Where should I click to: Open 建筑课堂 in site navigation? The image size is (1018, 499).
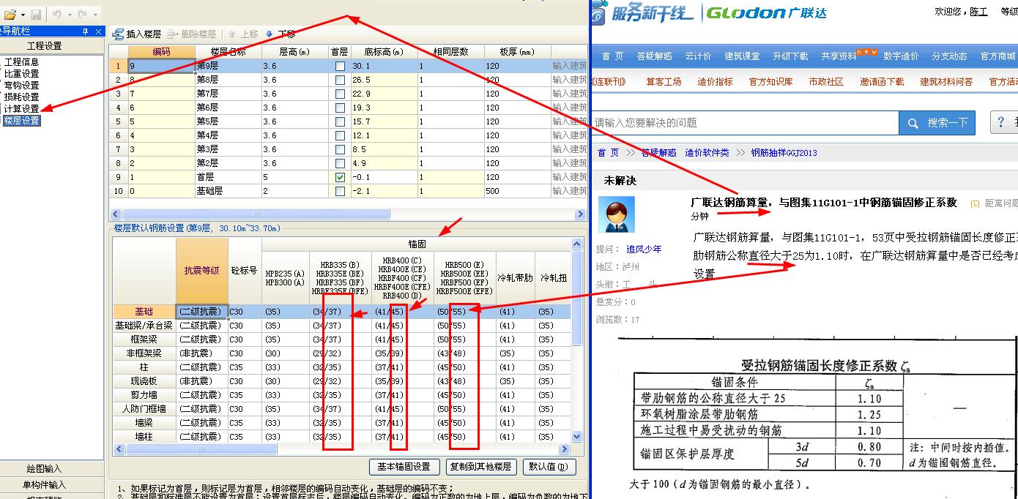click(742, 56)
